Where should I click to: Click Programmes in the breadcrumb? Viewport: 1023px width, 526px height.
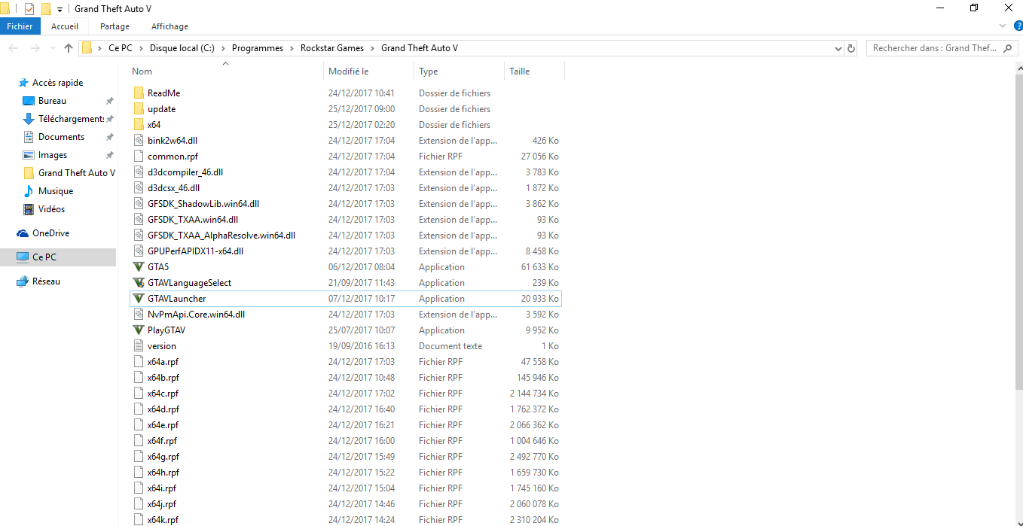(x=258, y=48)
